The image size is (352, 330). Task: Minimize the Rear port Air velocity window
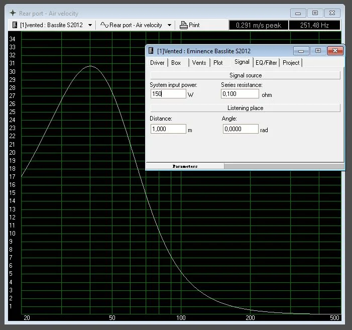pos(298,13)
